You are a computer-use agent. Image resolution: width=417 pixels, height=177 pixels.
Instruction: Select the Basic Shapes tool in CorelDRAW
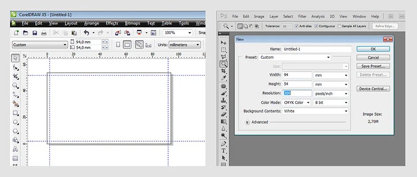point(15,140)
